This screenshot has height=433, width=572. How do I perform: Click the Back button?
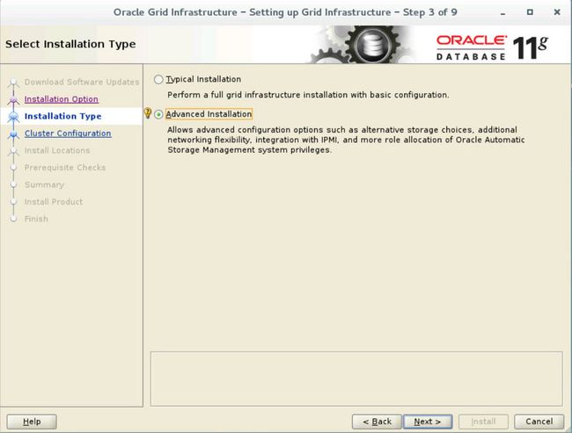[x=377, y=422]
